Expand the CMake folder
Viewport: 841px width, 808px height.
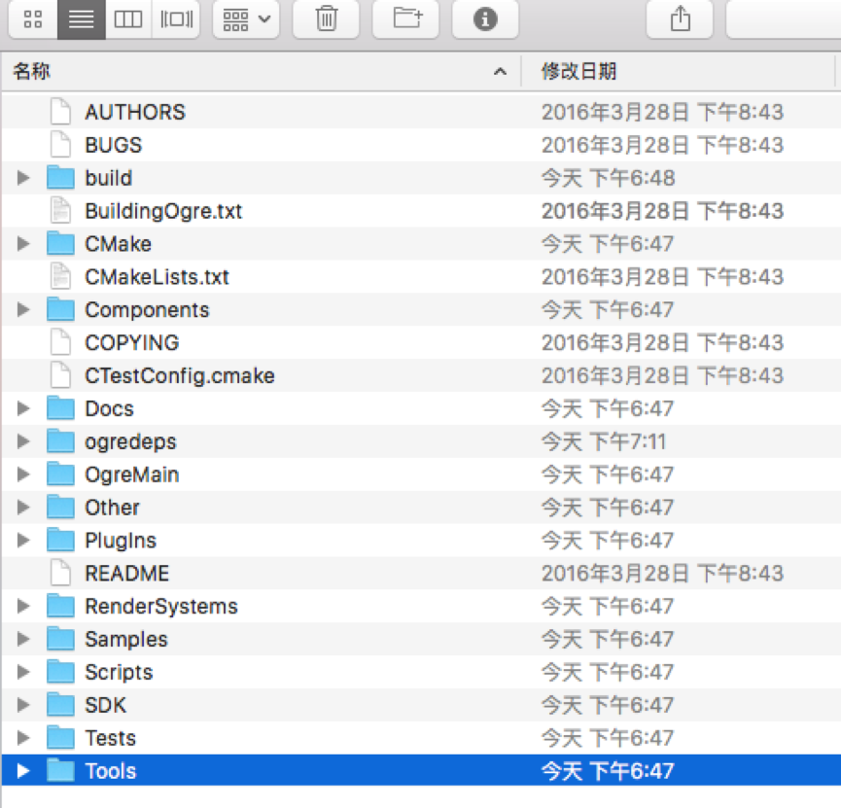pos(23,244)
